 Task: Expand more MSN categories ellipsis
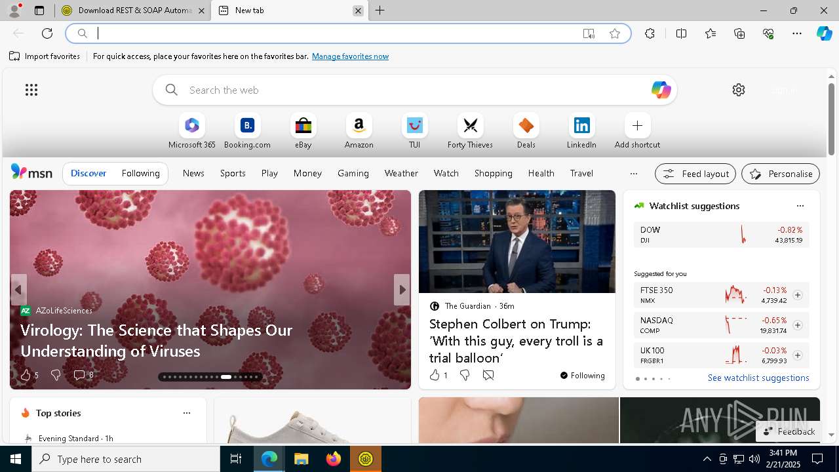click(633, 174)
